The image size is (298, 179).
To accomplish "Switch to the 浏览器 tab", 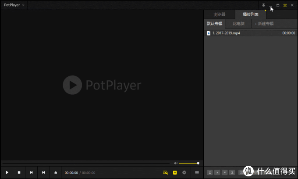I will 219,14.
